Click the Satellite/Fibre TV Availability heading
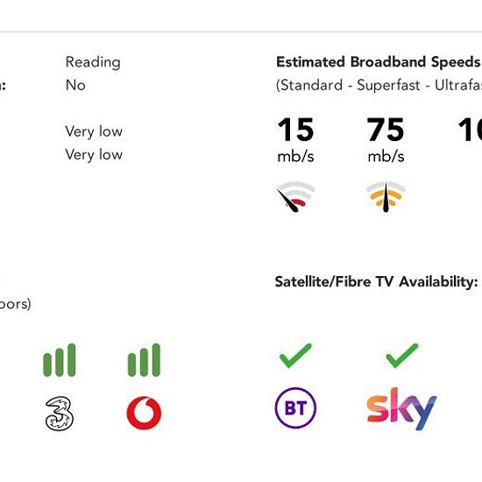 tap(376, 281)
